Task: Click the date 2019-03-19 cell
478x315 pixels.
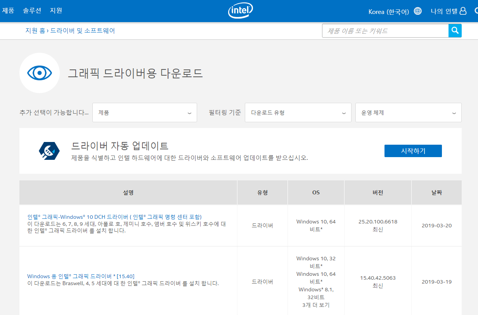Action: (437, 282)
